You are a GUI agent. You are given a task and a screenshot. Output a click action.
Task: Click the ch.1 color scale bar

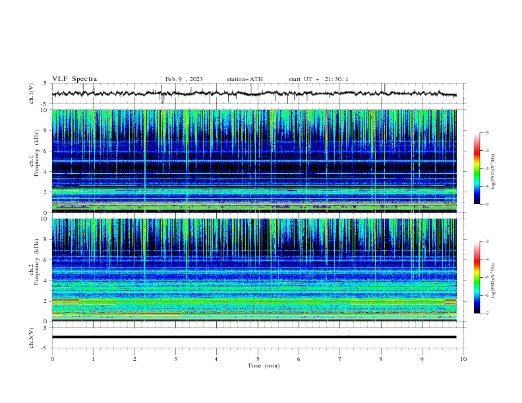click(477, 169)
